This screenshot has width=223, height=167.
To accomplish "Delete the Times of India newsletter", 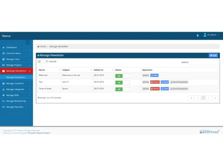I will [x=155, y=89].
